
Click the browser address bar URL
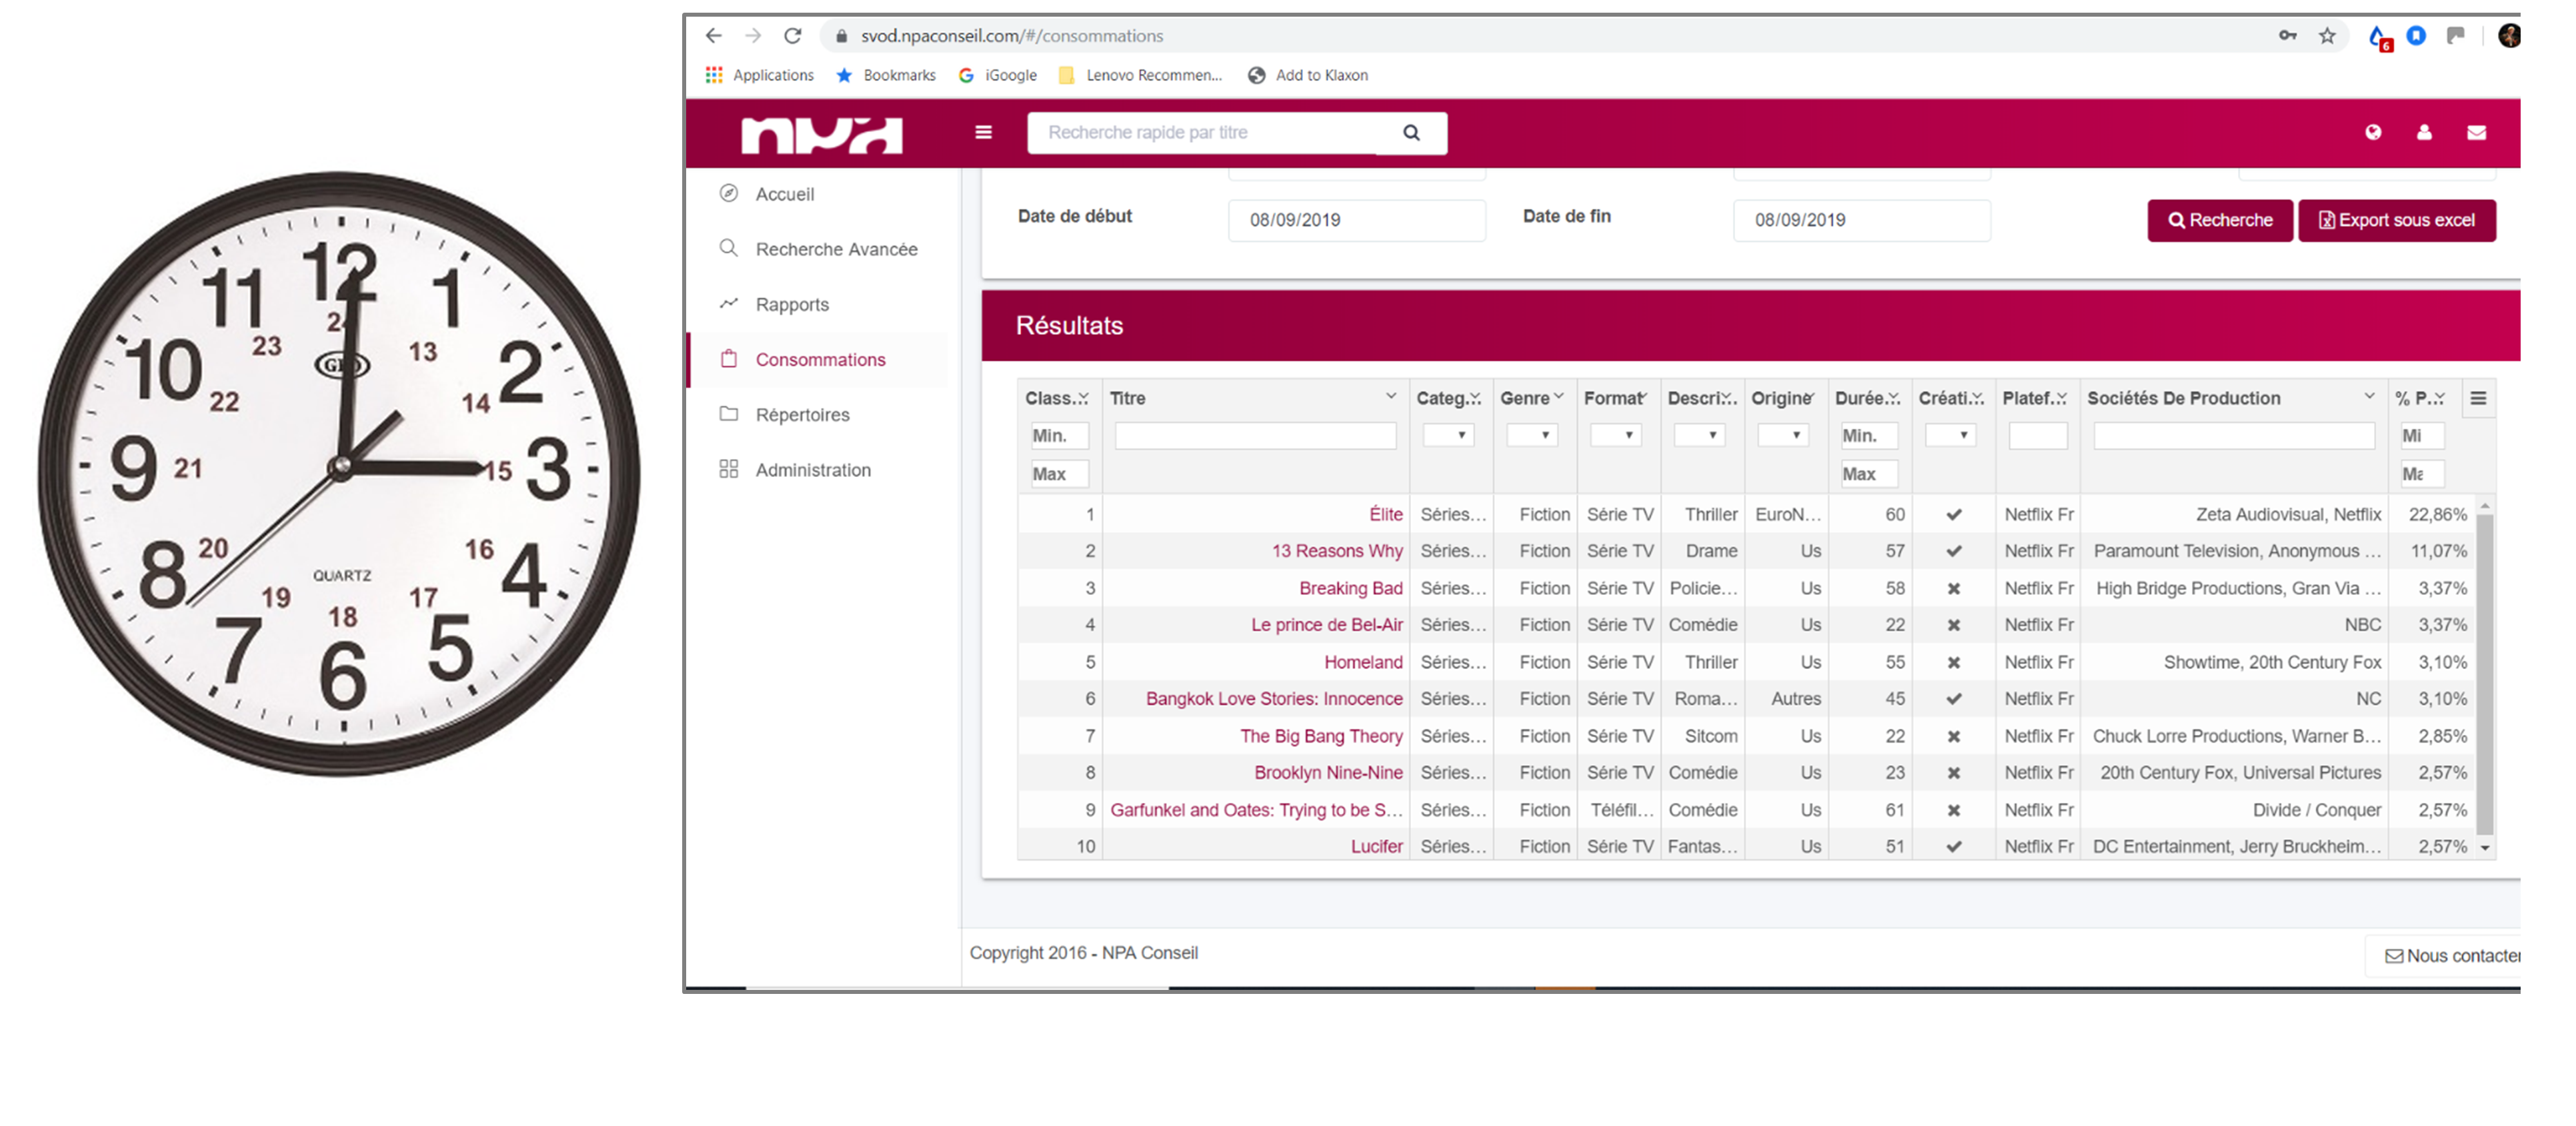point(1012,36)
